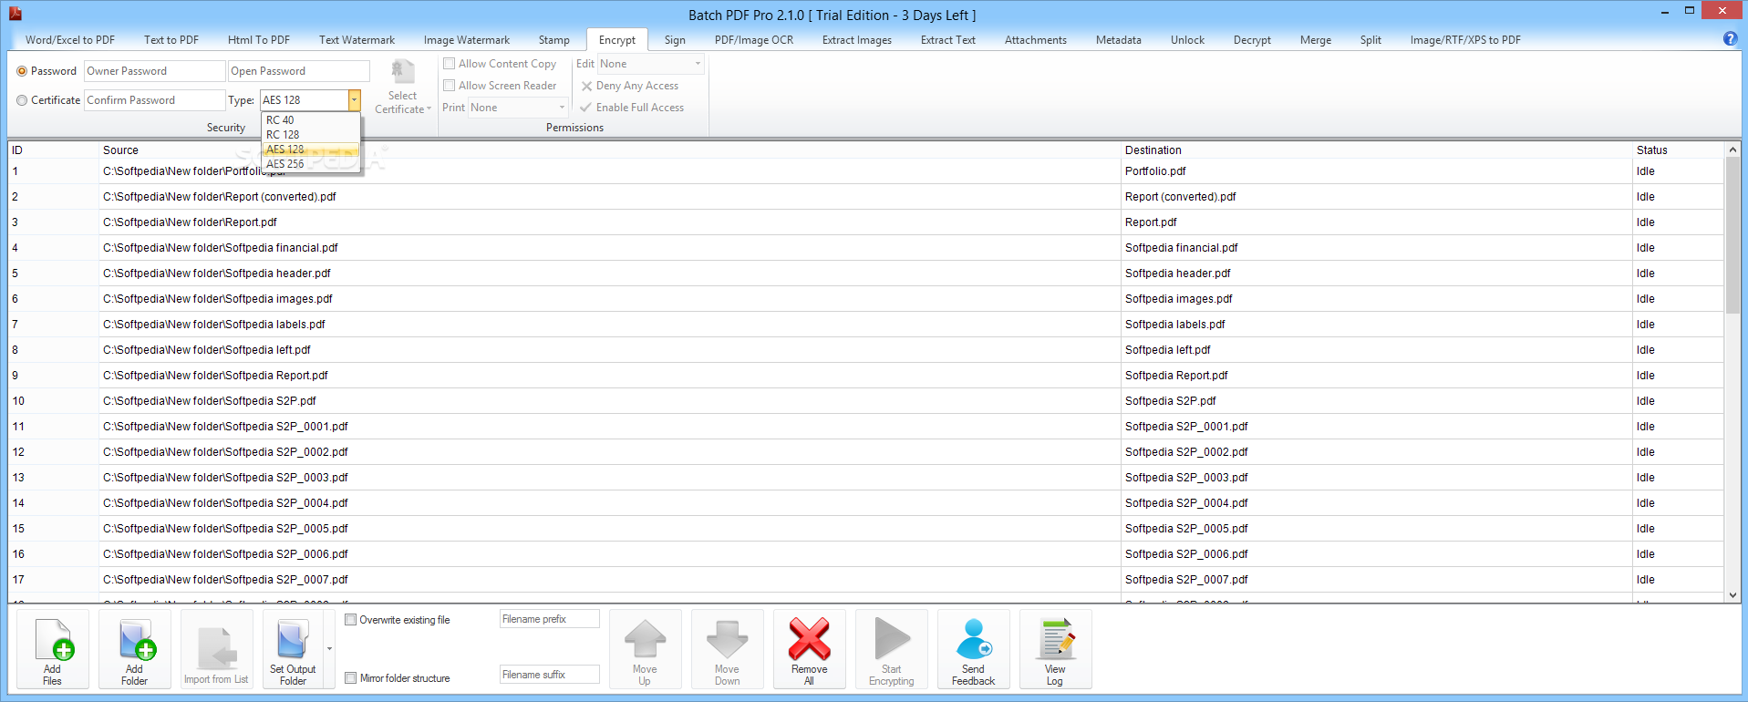Click the Status column header

coord(1678,150)
